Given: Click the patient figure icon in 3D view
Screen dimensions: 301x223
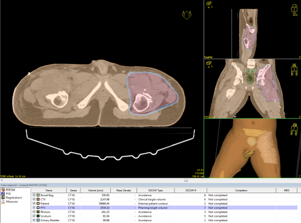Looking at the screenshot, I should pos(294,129).
